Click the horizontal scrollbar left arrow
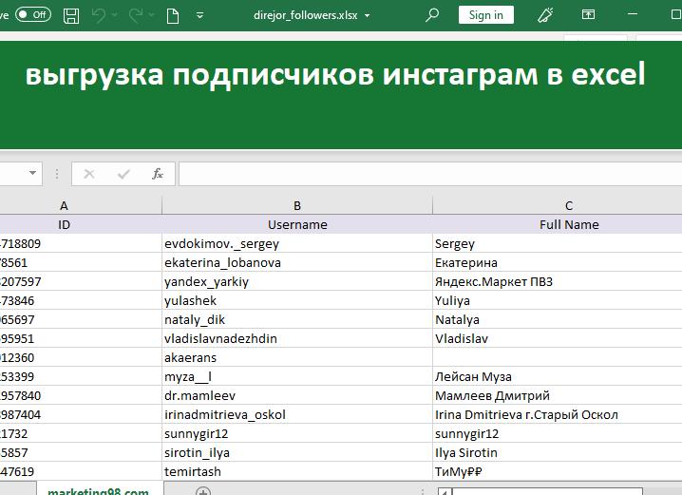Image resolution: width=682 pixels, height=495 pixels. pos(444,491)
